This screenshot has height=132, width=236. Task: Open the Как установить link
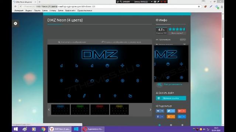pos(173,84)
